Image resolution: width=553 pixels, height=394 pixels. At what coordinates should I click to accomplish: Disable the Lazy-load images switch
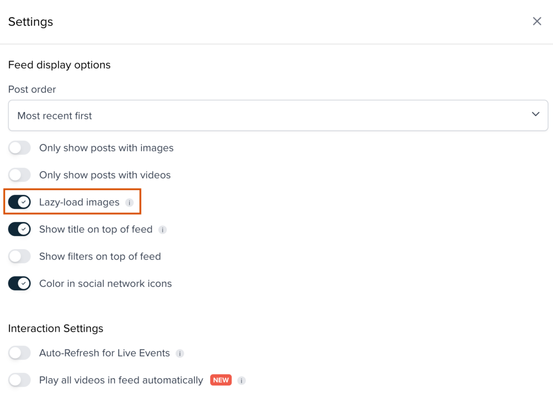pos(20,202)
